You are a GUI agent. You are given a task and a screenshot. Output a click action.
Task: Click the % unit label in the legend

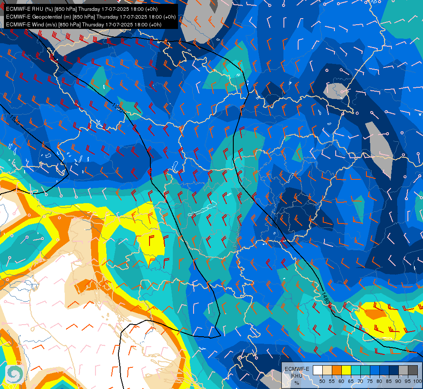[297, 383]
